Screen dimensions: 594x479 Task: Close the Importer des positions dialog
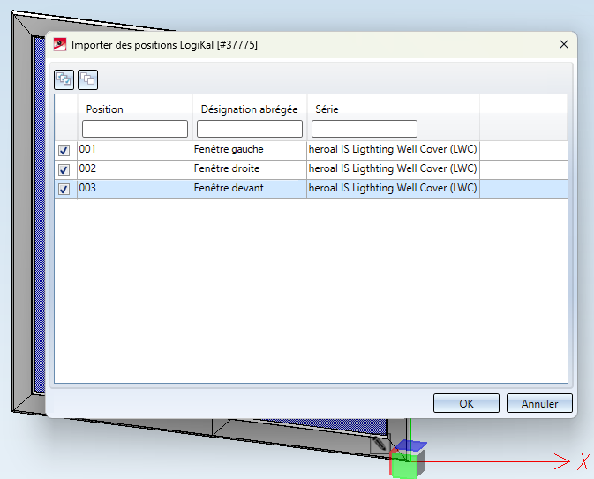tap(564, 44)
